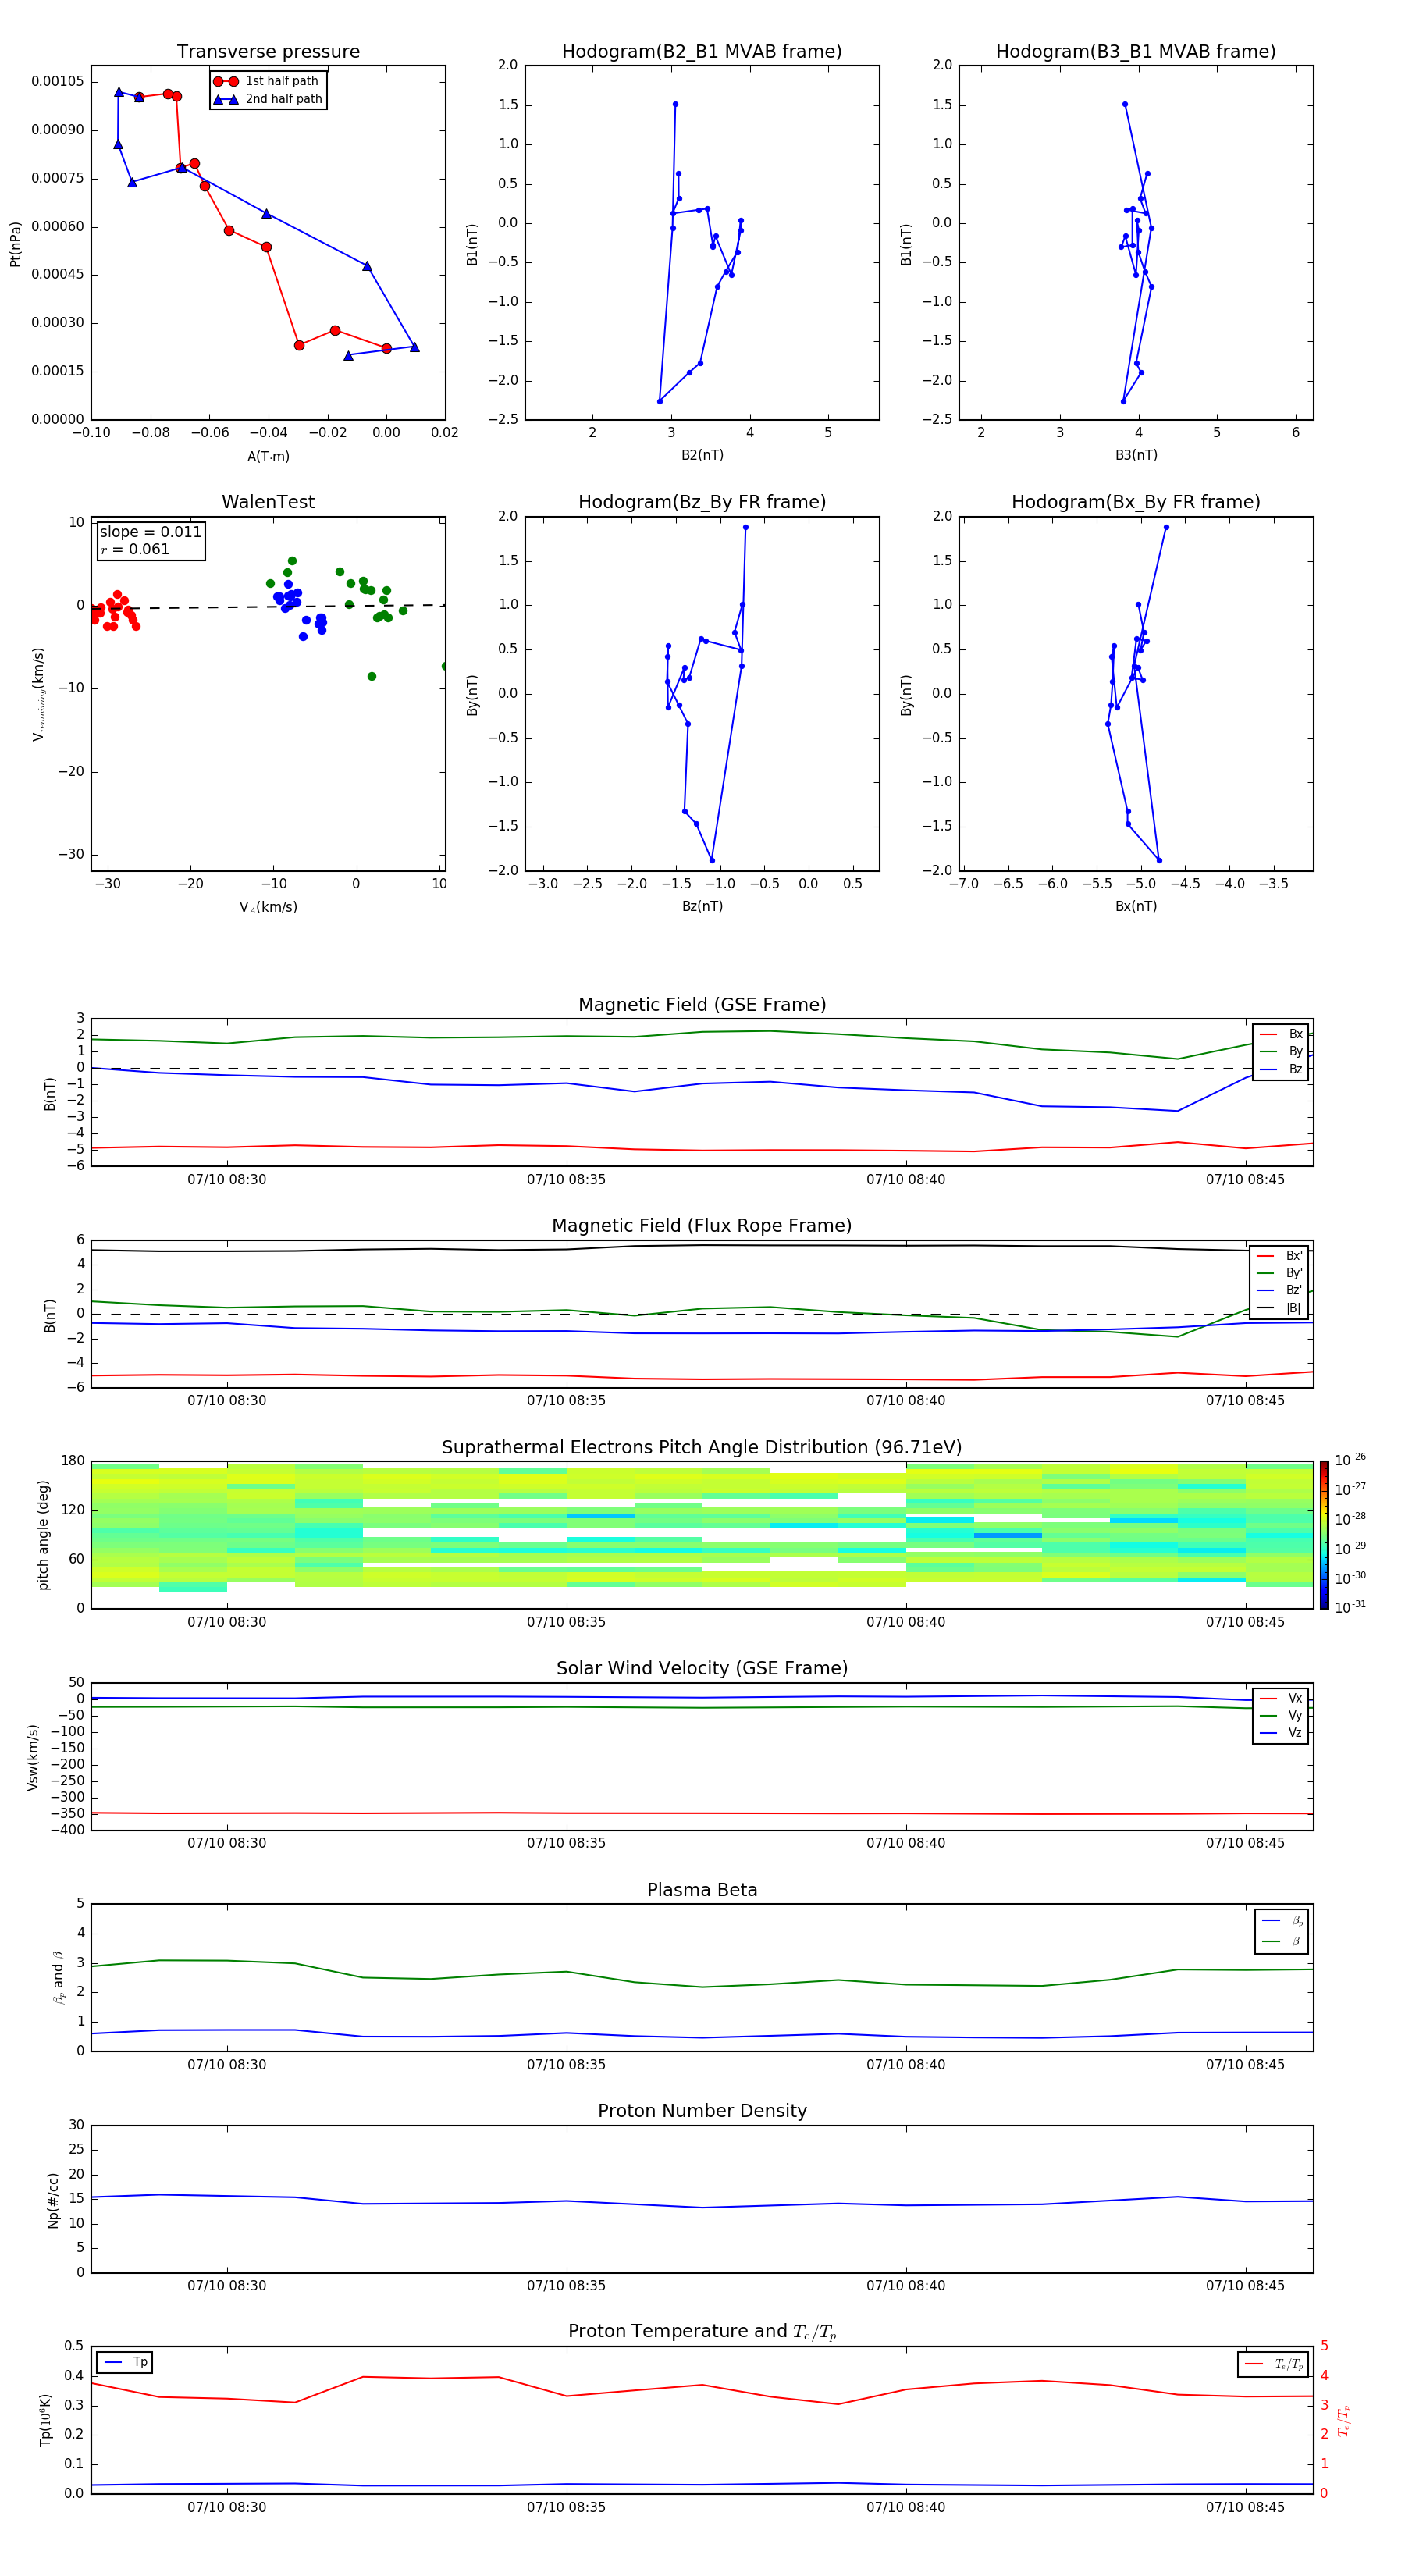Click '07/10 08:40' under Proton Number Density
Screen dimensions: 1405x2576
click(905, 2286)
